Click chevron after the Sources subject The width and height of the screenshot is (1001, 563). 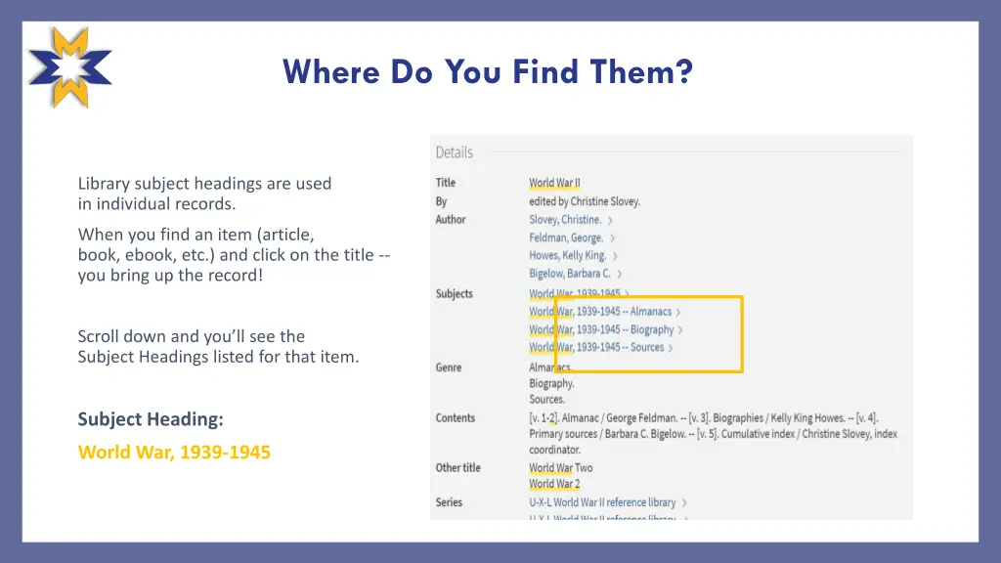[671, 348]
